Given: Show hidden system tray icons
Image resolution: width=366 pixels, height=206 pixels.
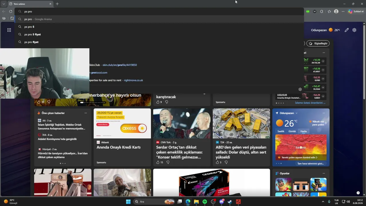Looking at the screenshot, I should [323, 202].
